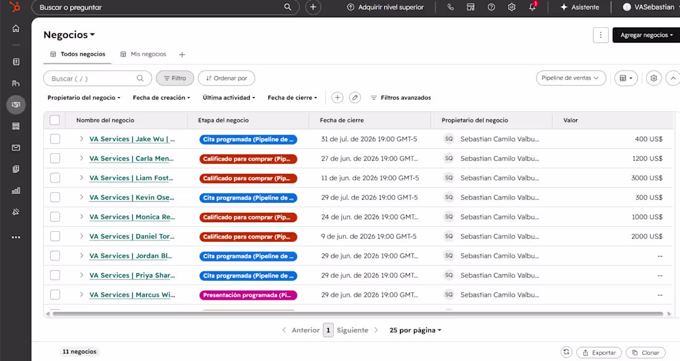680x361 pixels.
Task: Expand the Marcus Wi... deal row chevron
Action: tap(81, 295)
